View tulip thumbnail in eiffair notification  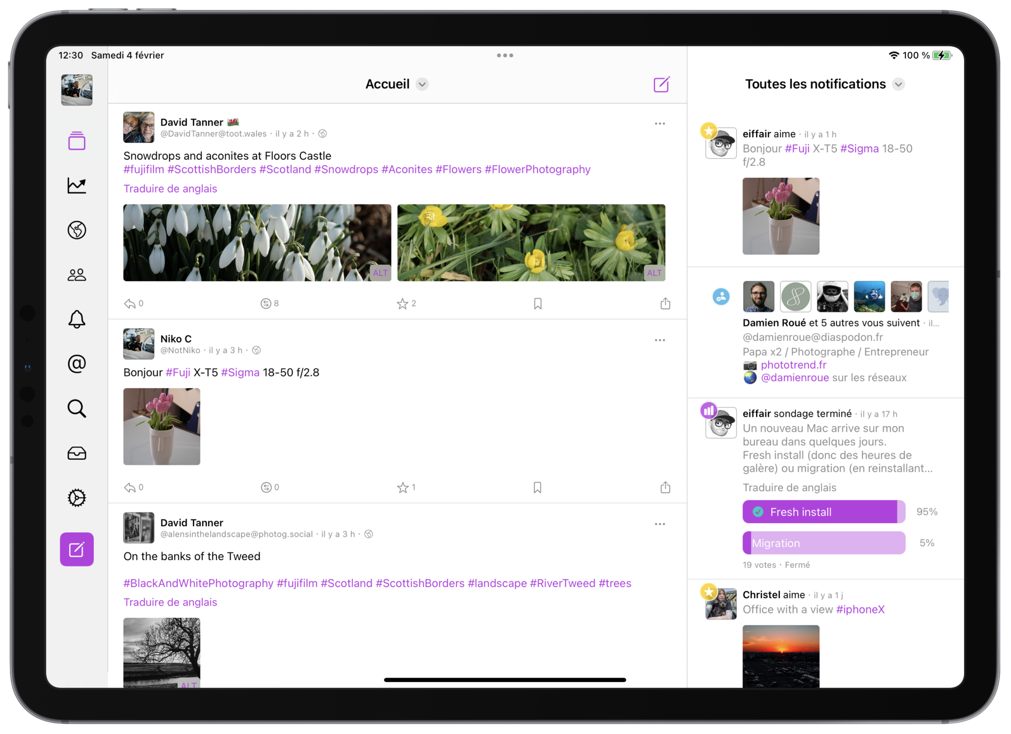(781, 216)
